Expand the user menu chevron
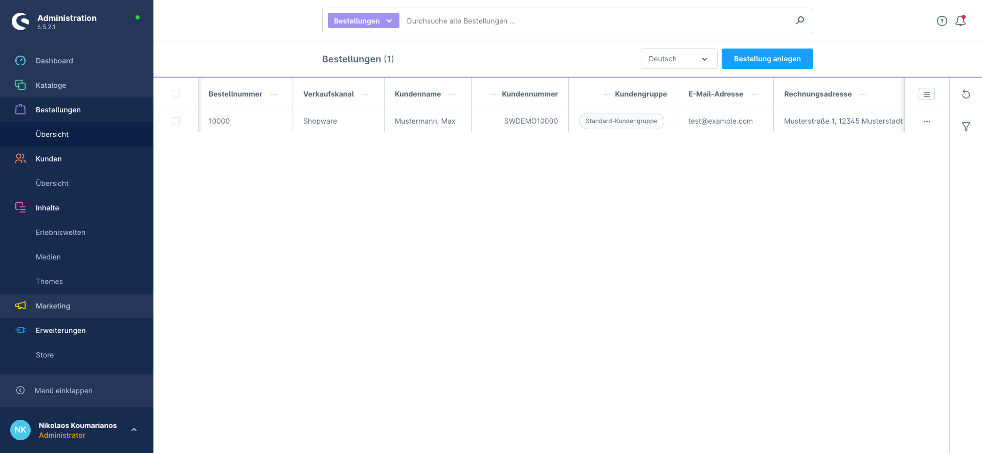Viewport: 982px width, 453px height. [x=134, y=430]
